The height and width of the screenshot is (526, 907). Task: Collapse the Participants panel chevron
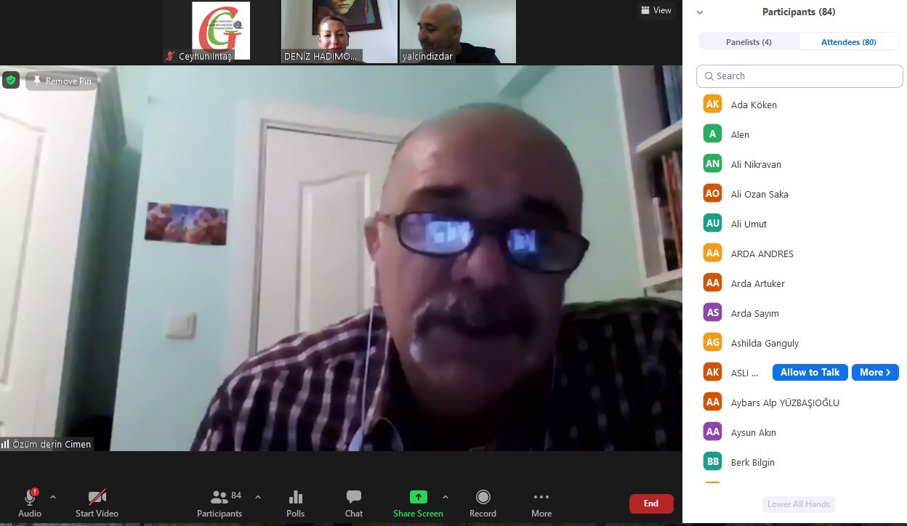(x=700, y=12)
